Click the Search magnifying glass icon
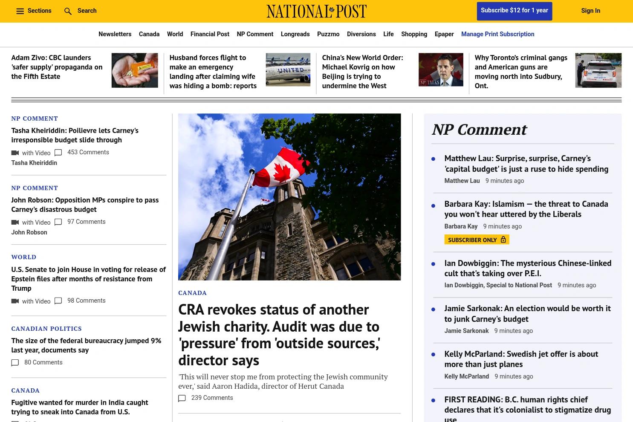 68,11
